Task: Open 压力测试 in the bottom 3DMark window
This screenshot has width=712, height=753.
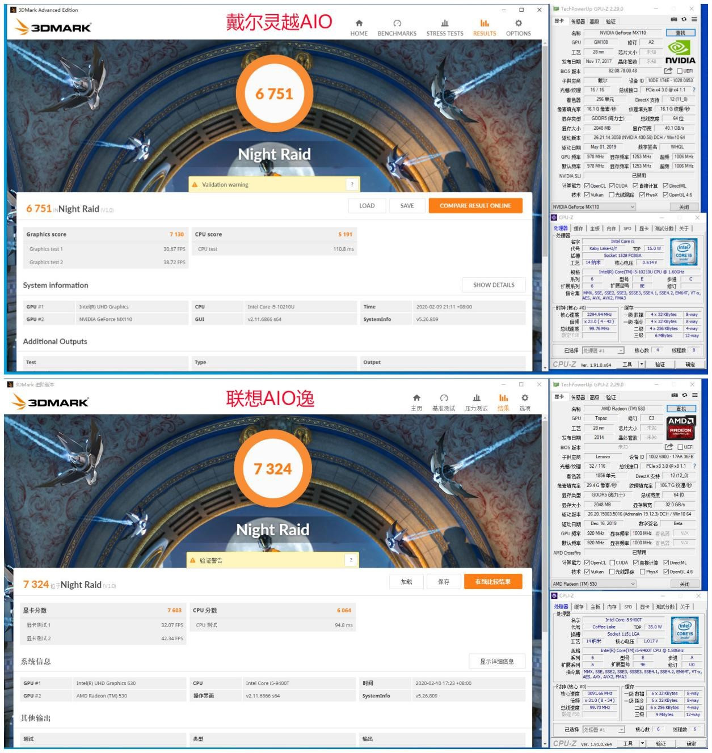Action: (476, 403)
